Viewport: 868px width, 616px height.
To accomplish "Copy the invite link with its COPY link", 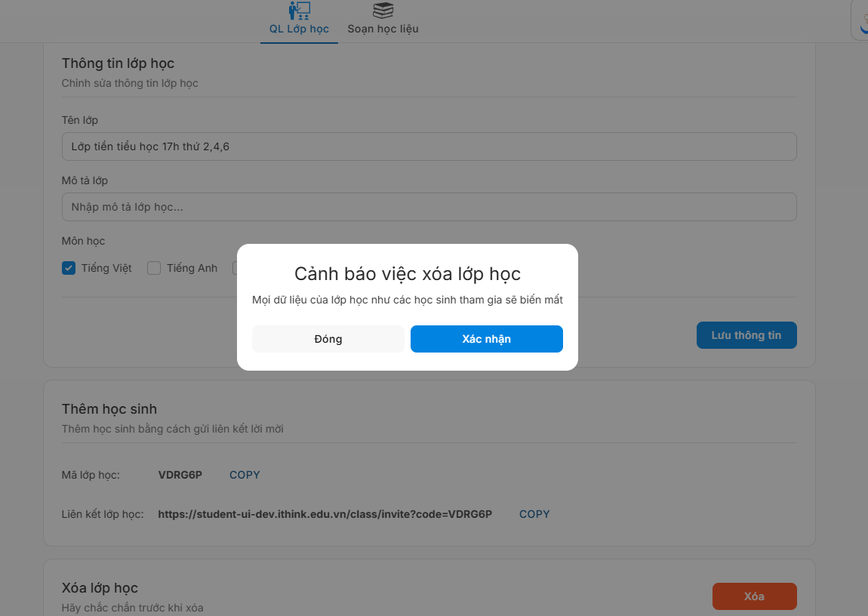I will coord(534,513).
